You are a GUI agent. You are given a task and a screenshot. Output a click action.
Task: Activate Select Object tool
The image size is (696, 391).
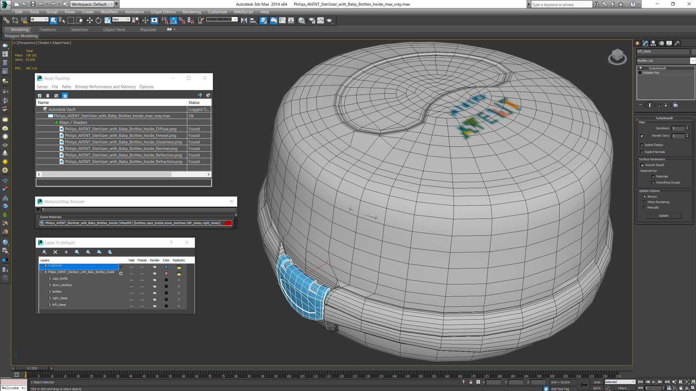point(53,20)
